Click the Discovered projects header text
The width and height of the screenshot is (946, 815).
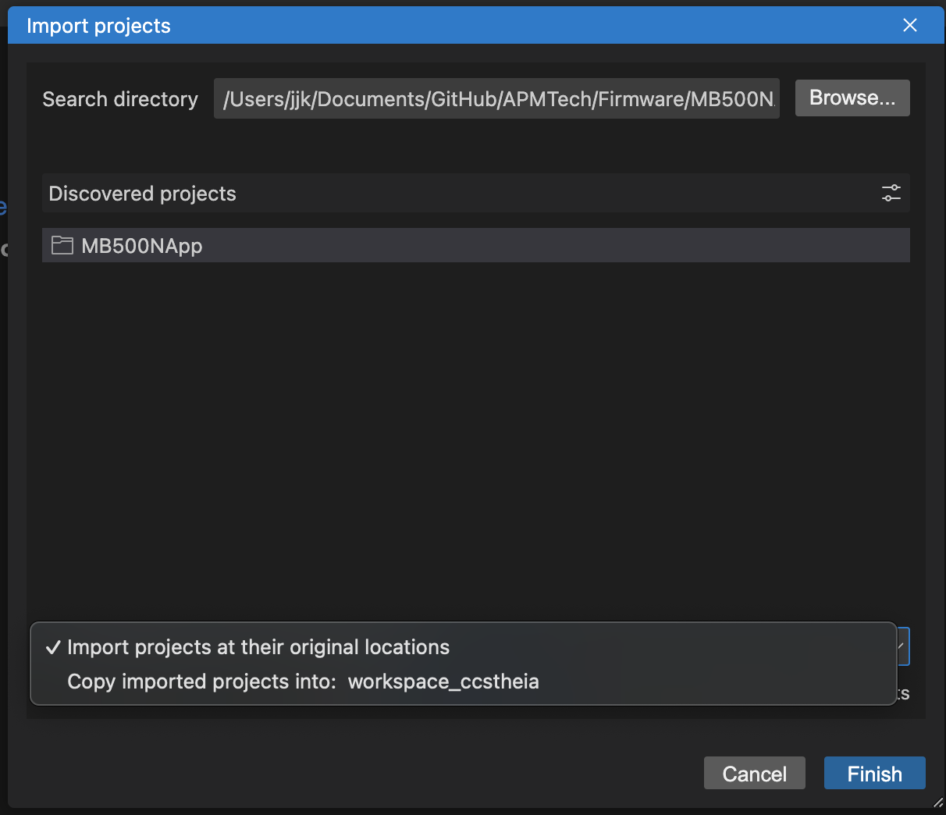142,194
